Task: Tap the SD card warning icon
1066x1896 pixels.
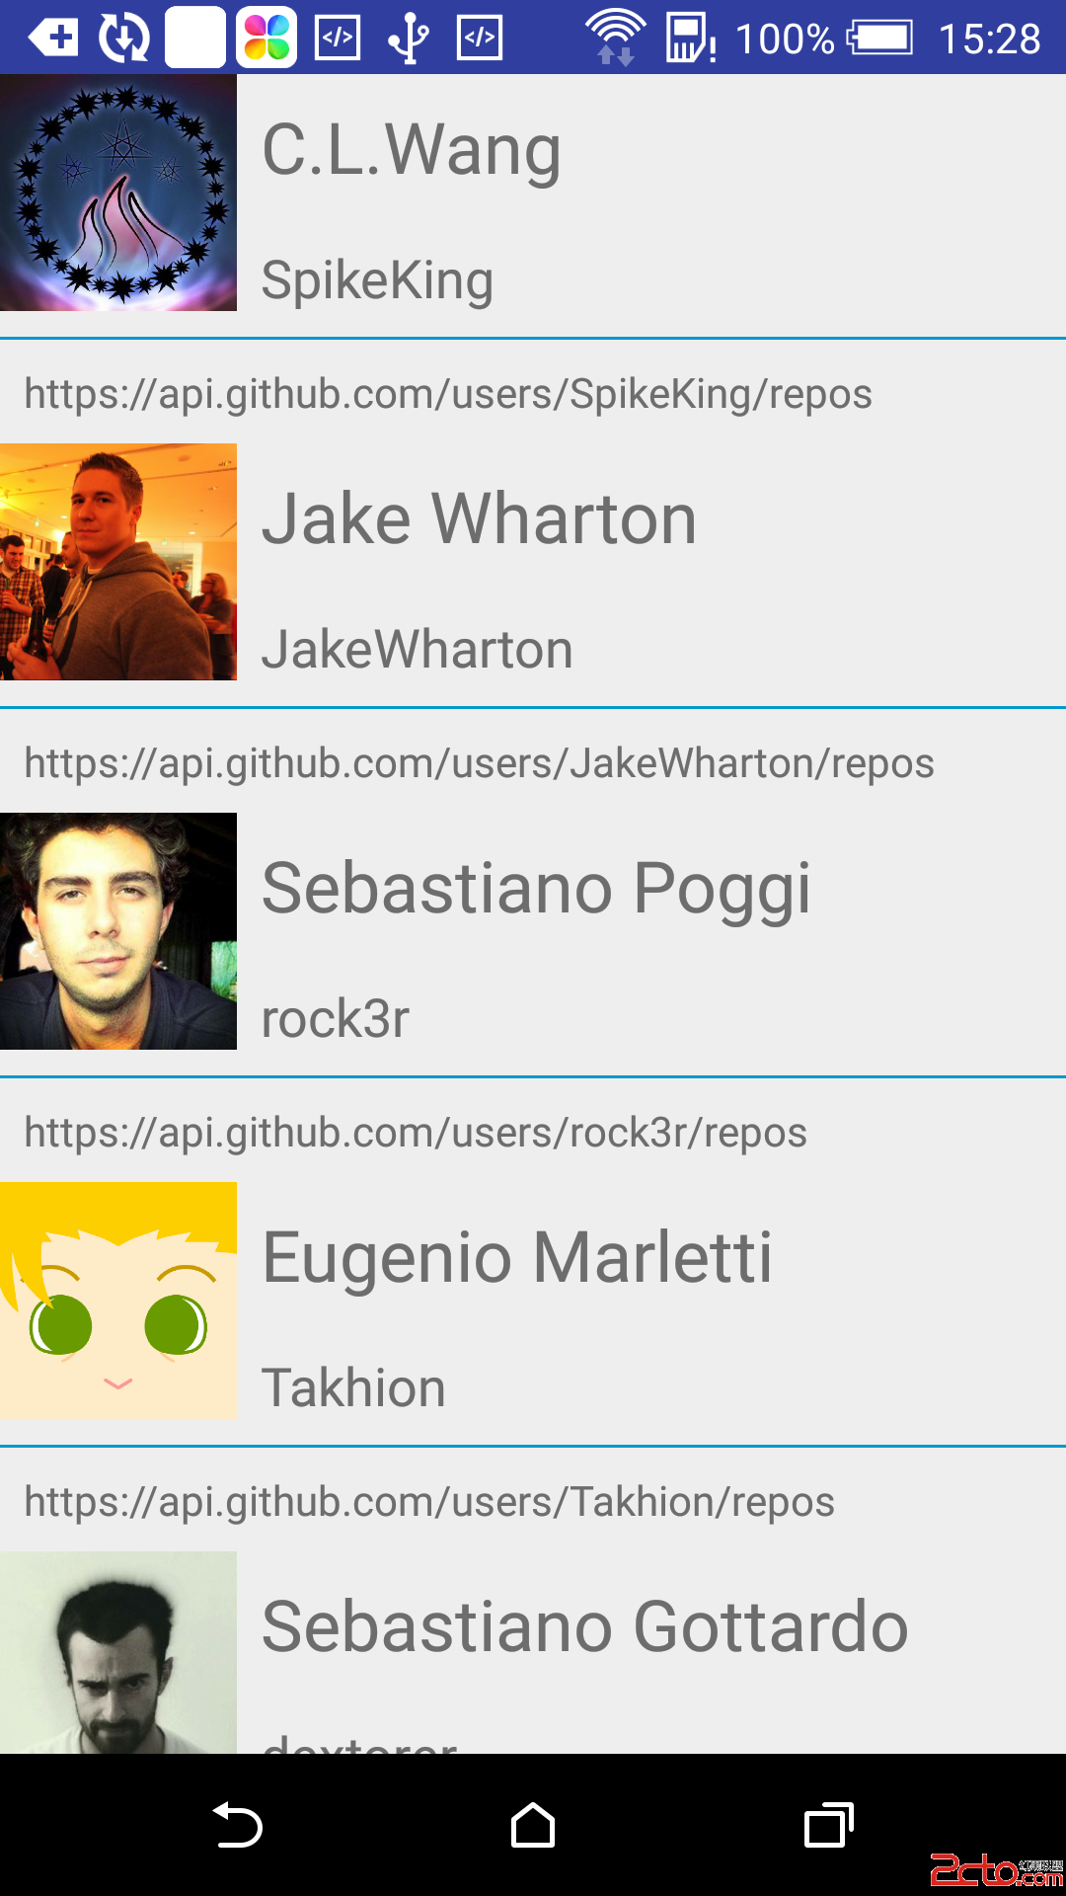Action: click(690, 38)
